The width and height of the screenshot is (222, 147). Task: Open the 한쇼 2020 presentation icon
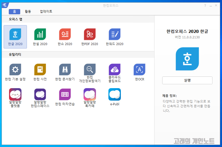[65, 34]
